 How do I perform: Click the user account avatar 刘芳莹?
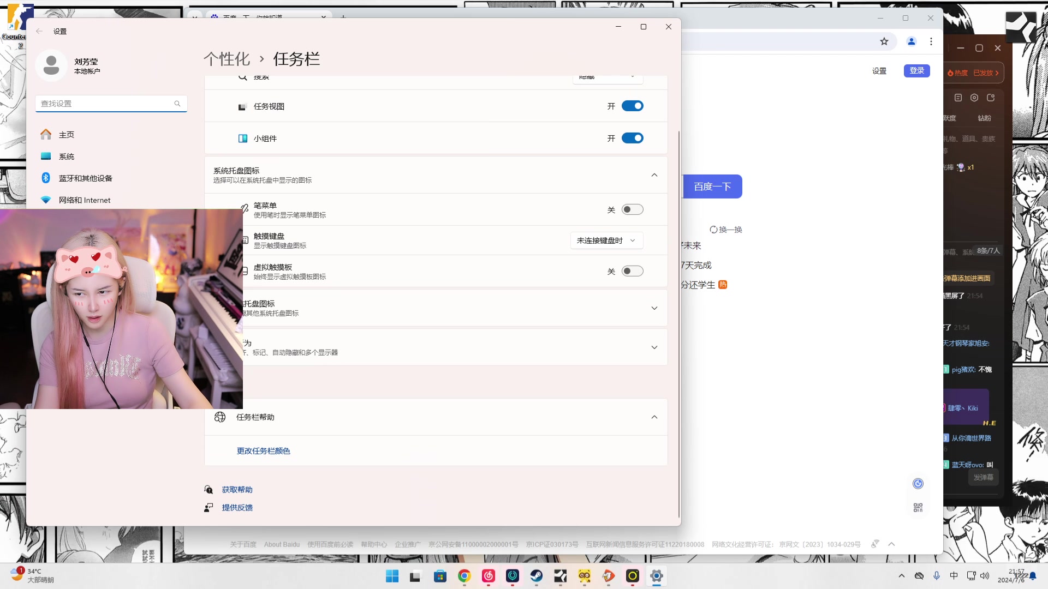51,65
